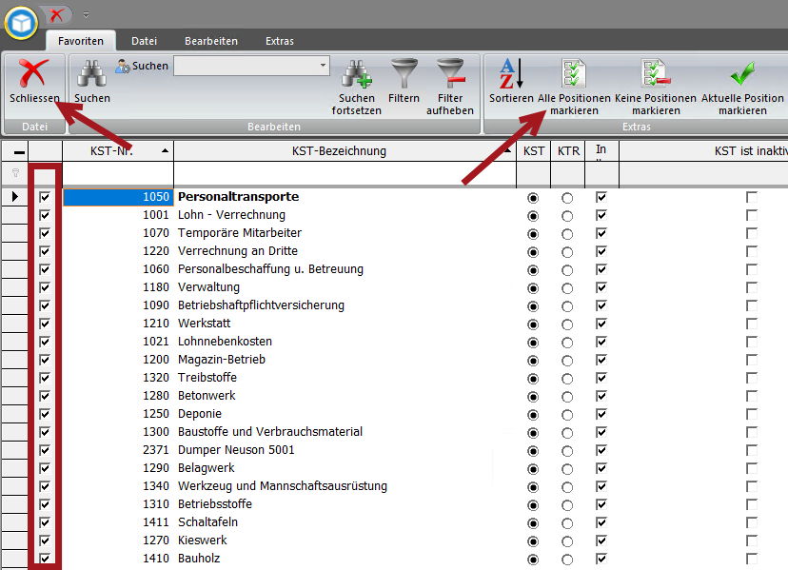
Task: Toggle KST ist inaktiv for Deponie
Action: [752, 414]
